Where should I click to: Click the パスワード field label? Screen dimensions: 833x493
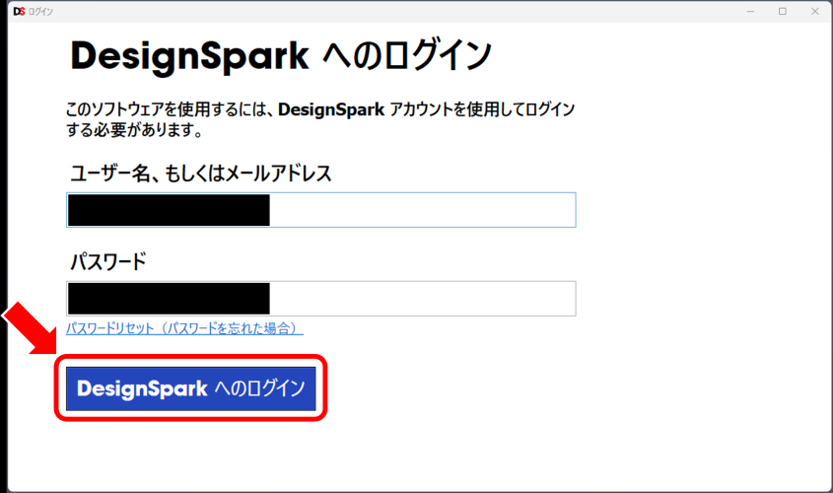point(107,262)
